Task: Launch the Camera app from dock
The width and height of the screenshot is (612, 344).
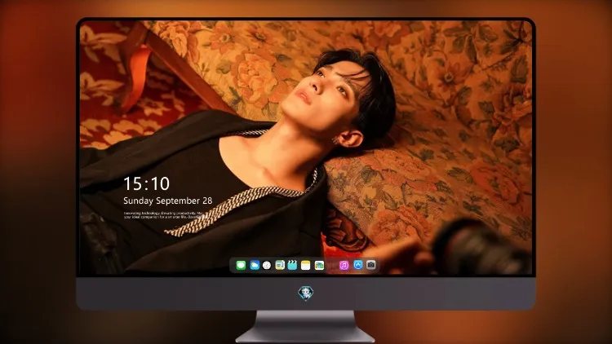Action: [x=371, y=265]
